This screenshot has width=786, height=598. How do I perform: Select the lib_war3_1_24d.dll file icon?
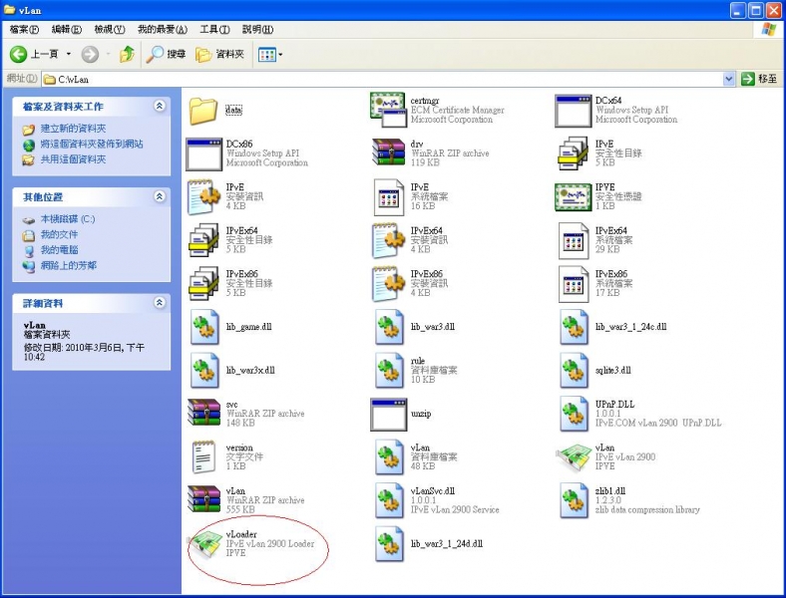(389, 544)
